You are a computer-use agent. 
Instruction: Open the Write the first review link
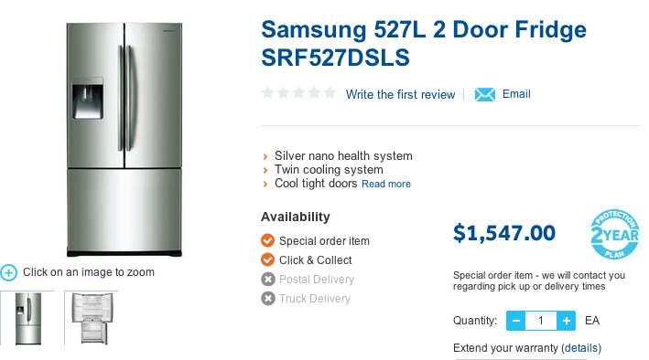[x=400, y=95]
